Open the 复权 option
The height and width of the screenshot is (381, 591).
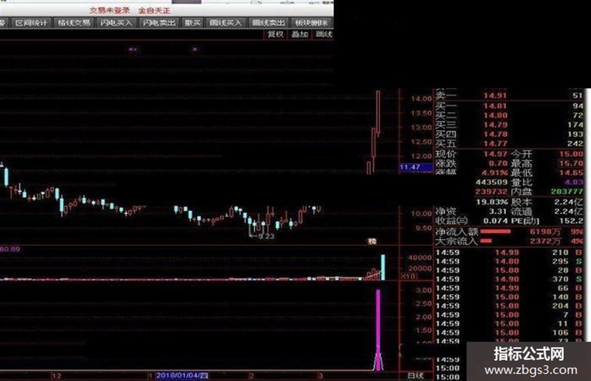[x=275, y=34]
